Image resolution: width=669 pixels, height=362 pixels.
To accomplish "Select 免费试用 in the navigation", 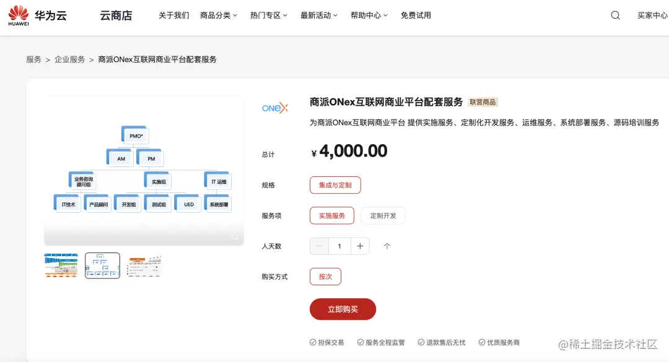I will pyautogui.click(x=416, y=15).
